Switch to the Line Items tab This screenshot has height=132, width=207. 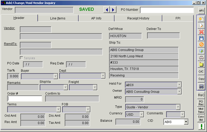[x=58, y=18]
